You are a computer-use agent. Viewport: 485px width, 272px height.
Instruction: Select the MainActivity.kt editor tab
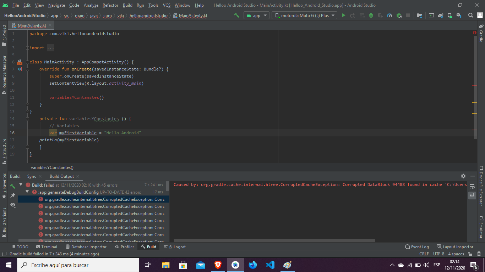coord(32,25)
